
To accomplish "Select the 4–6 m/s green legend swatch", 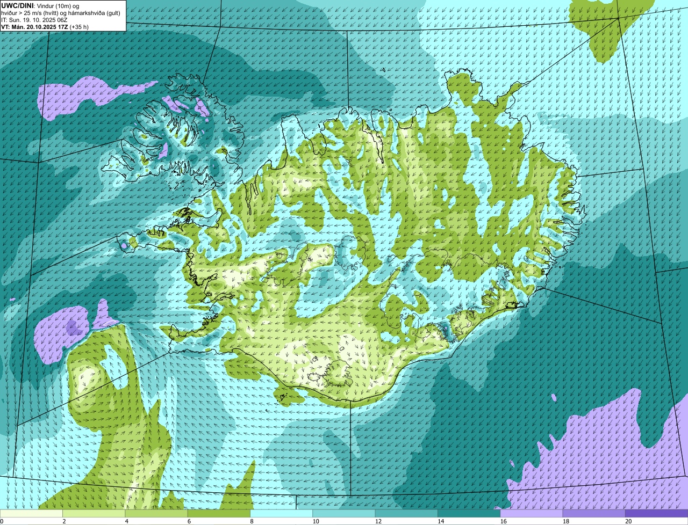I will point(156,513).
